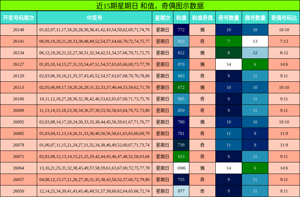Select issue number 26127
Image resolution: width=300 pixels, height=197 pixels.
point(19,64)
